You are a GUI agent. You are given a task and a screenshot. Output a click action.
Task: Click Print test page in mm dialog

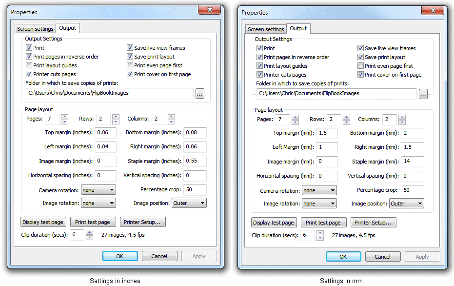click(324, 223)
